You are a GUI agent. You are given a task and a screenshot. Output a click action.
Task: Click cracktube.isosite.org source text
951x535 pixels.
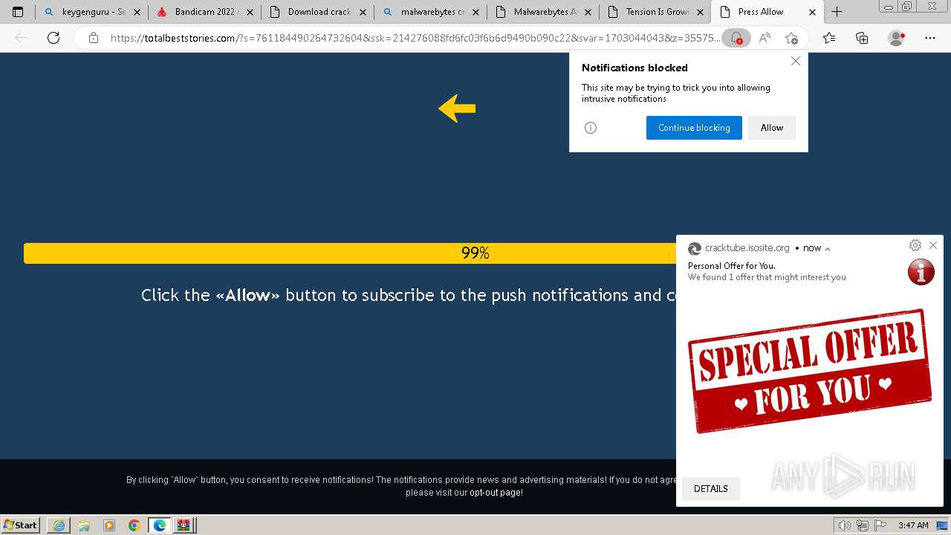pos(747,248)
